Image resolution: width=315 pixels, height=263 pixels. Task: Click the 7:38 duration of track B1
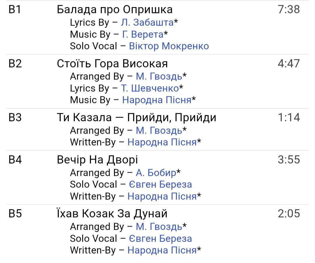(289, 10)
